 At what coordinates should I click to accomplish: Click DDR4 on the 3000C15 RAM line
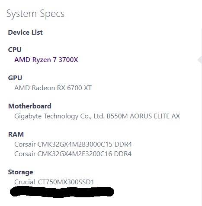(x=123, y=144)
